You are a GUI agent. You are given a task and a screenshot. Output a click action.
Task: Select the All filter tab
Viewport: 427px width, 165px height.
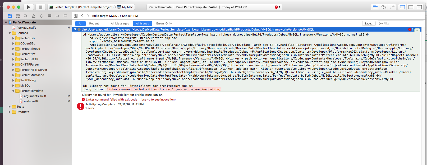[80, 23]
